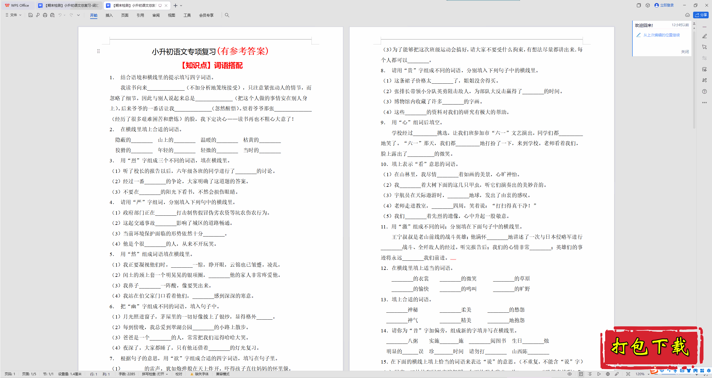Click the highlighter pen icon in status bar
The width and height of the screenshot is (712, 378).
(617, 374)
